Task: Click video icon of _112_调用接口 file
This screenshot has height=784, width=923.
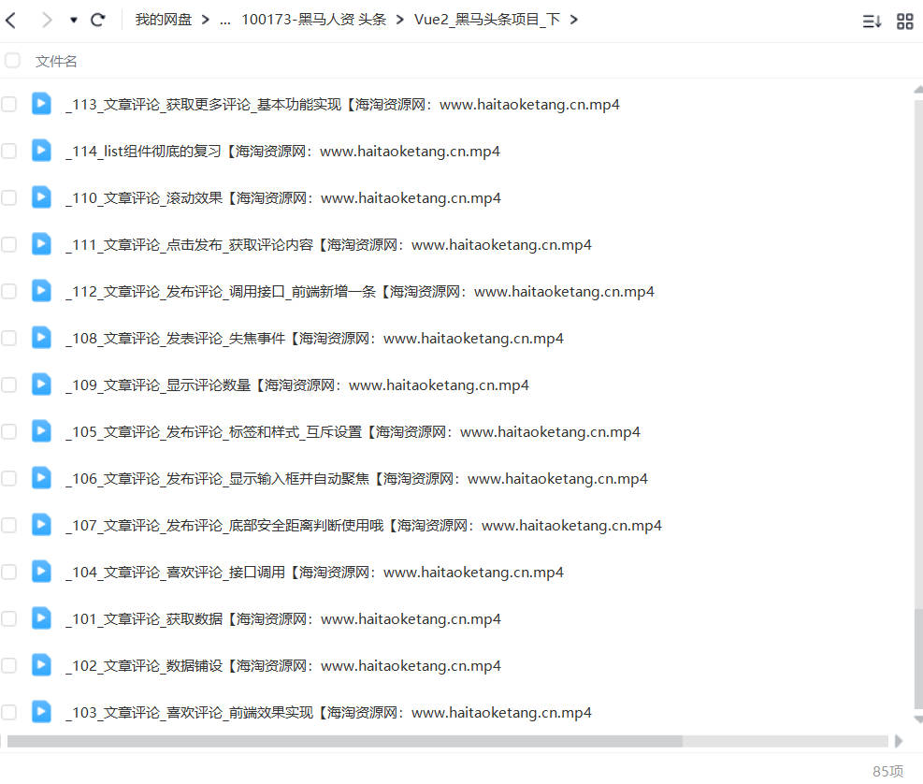Action: (x=41, y=290)
